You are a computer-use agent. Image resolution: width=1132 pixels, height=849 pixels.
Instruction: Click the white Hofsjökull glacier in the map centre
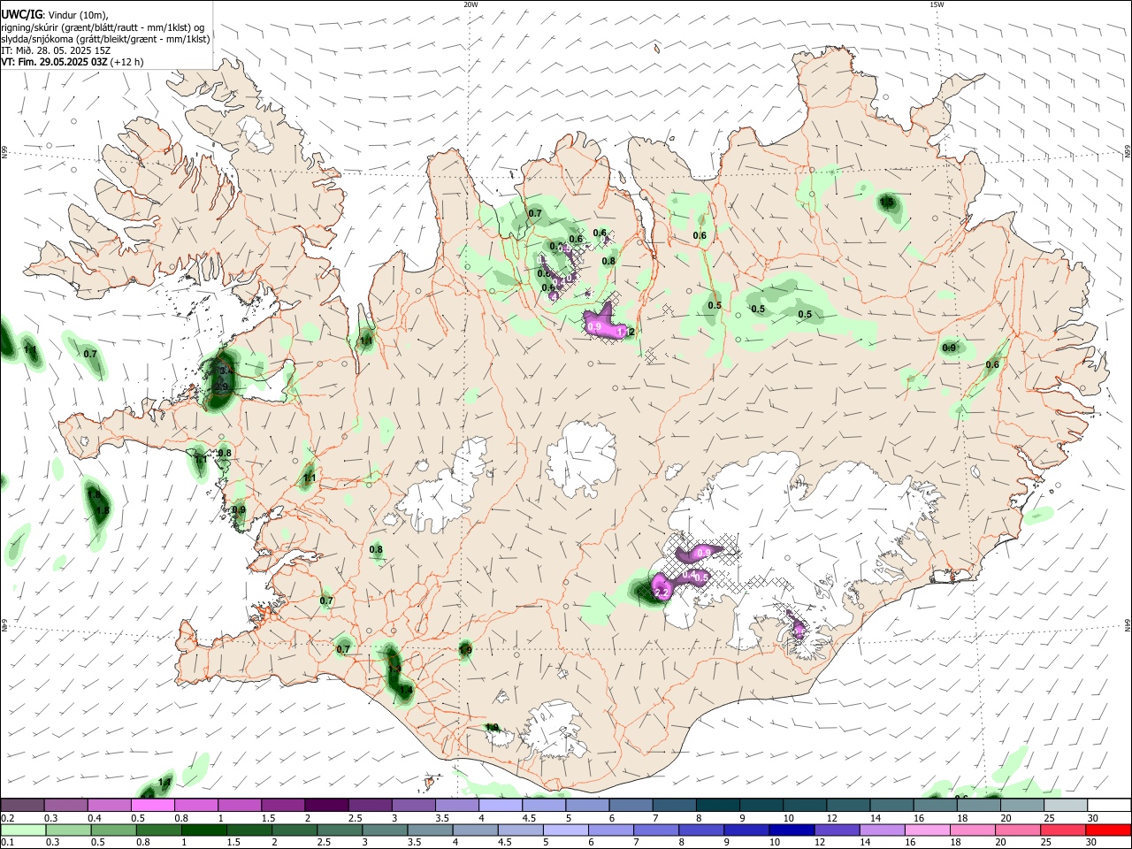[x=581, y=458]
